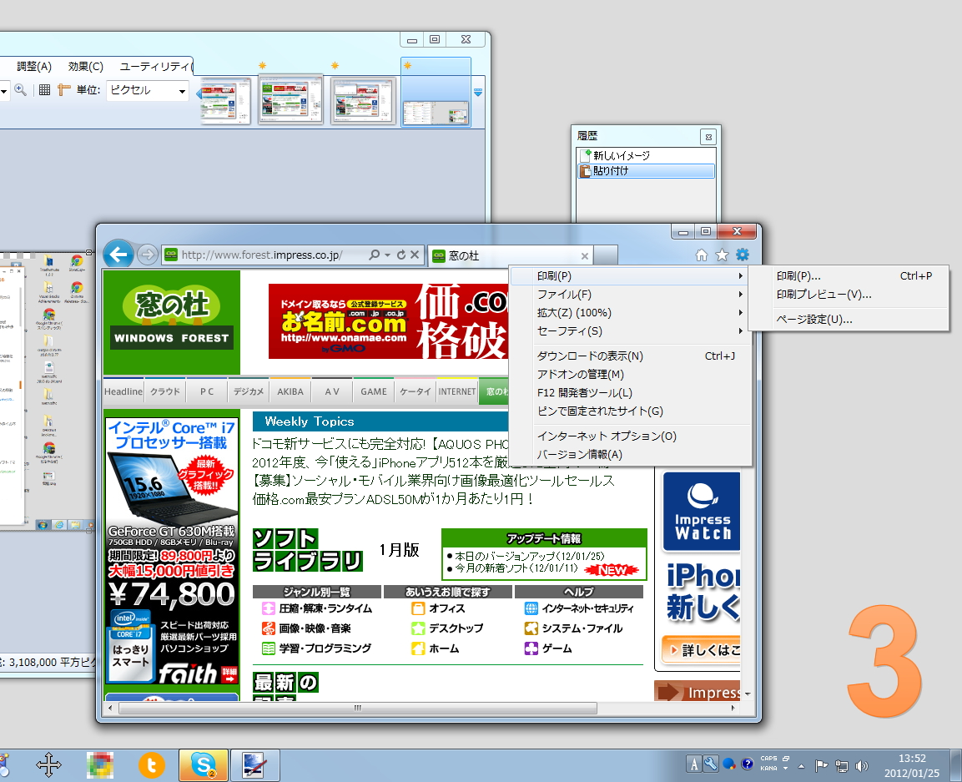This screenshot has height=782, width=962.
Task: Toggle the grid icon in editor toolbar
Action: pos(44,90)
